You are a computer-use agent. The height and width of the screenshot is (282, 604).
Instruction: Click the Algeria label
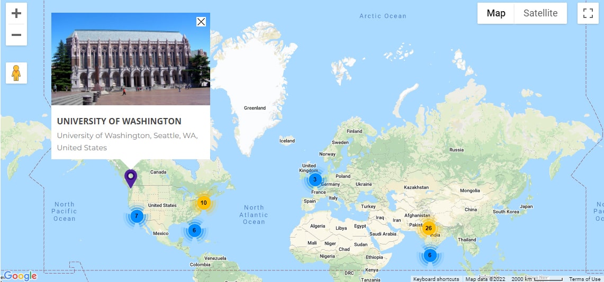pyautogui.click(x=318, y=226)
